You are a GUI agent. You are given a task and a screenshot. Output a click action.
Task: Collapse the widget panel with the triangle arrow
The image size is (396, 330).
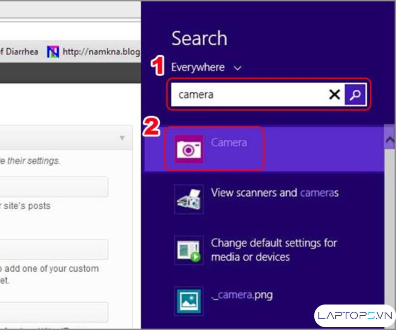click(122, 138)
